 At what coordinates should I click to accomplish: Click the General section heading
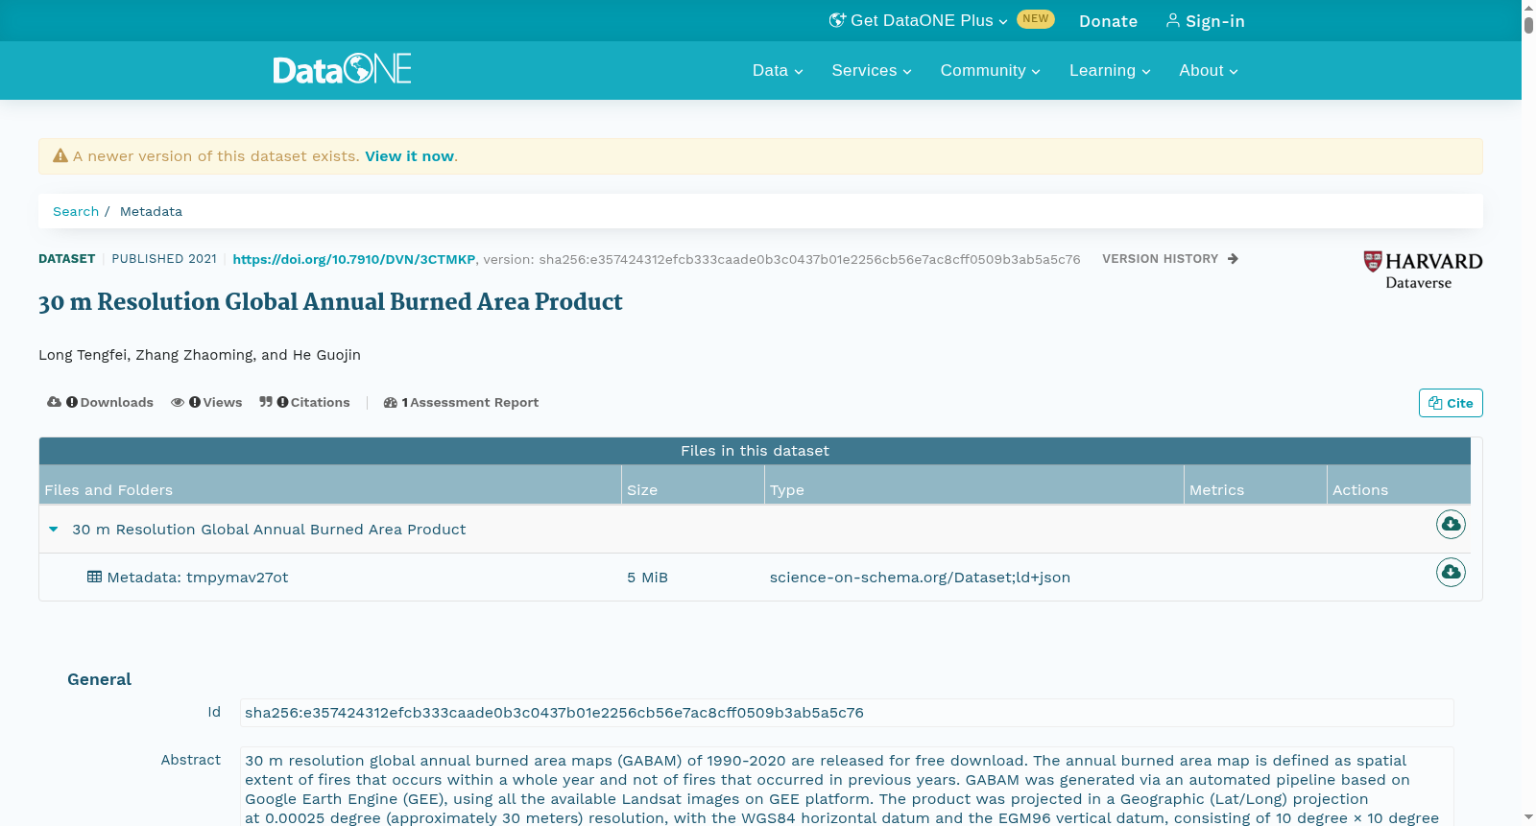tap(99, 679)
